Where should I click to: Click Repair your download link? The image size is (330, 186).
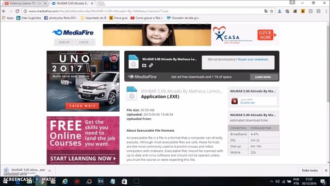pos(253,59)
